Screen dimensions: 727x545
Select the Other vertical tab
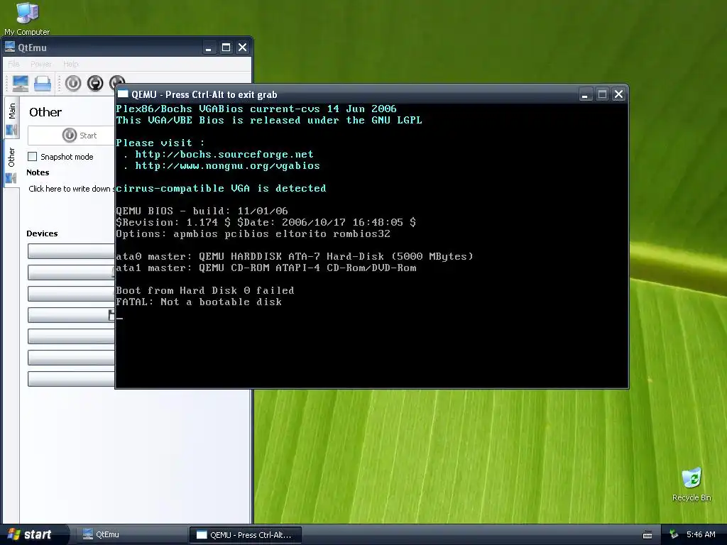[x=11, y=165]
